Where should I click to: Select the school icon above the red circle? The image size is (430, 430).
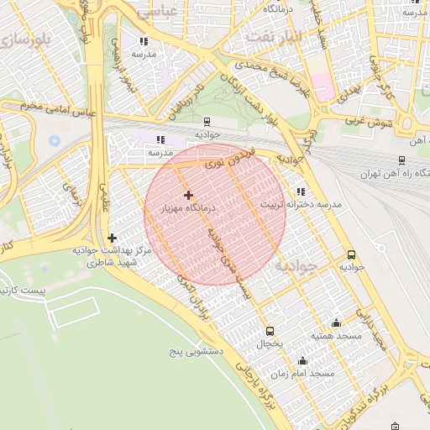click(x=160, y=139)
